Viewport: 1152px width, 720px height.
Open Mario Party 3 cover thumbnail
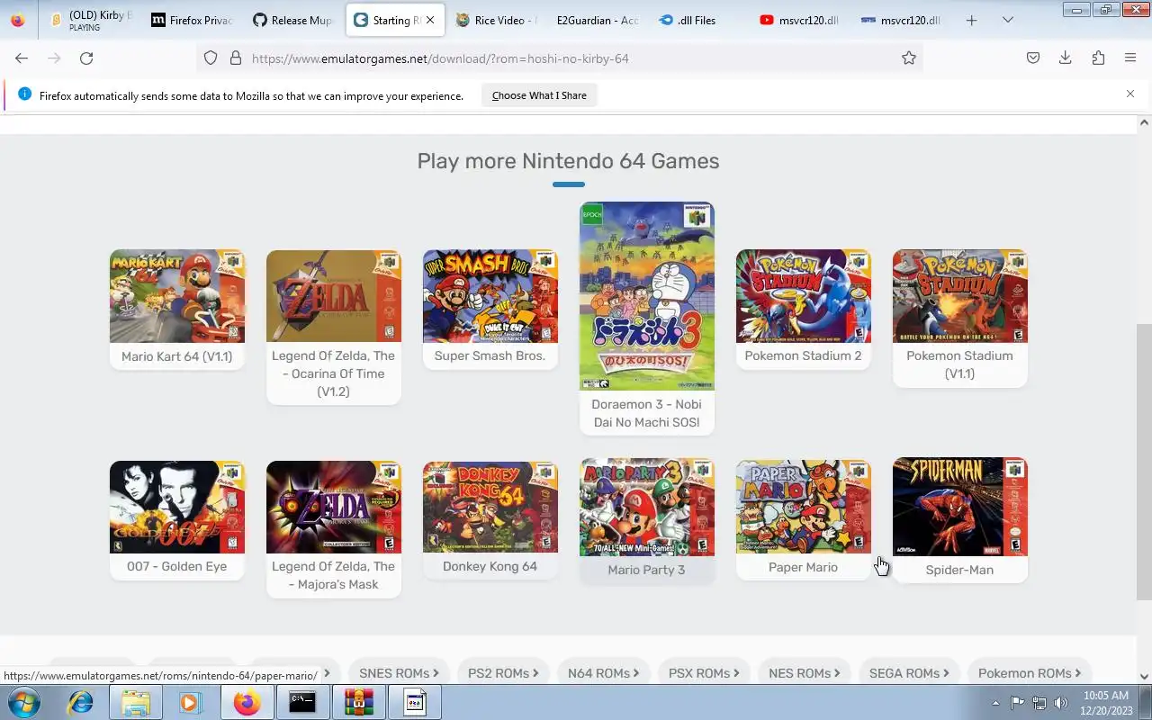click(647, 507)
